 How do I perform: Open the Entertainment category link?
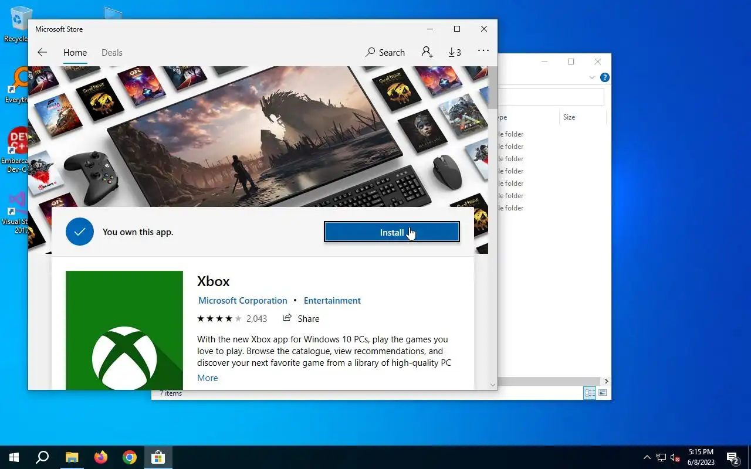pyautogui.click(x=332, y=300)
